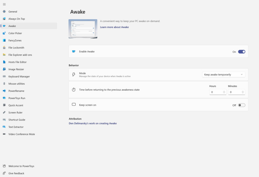Adjust the Minutes stepper arrows
The image size is (259, 177).
tap(243, 92)
